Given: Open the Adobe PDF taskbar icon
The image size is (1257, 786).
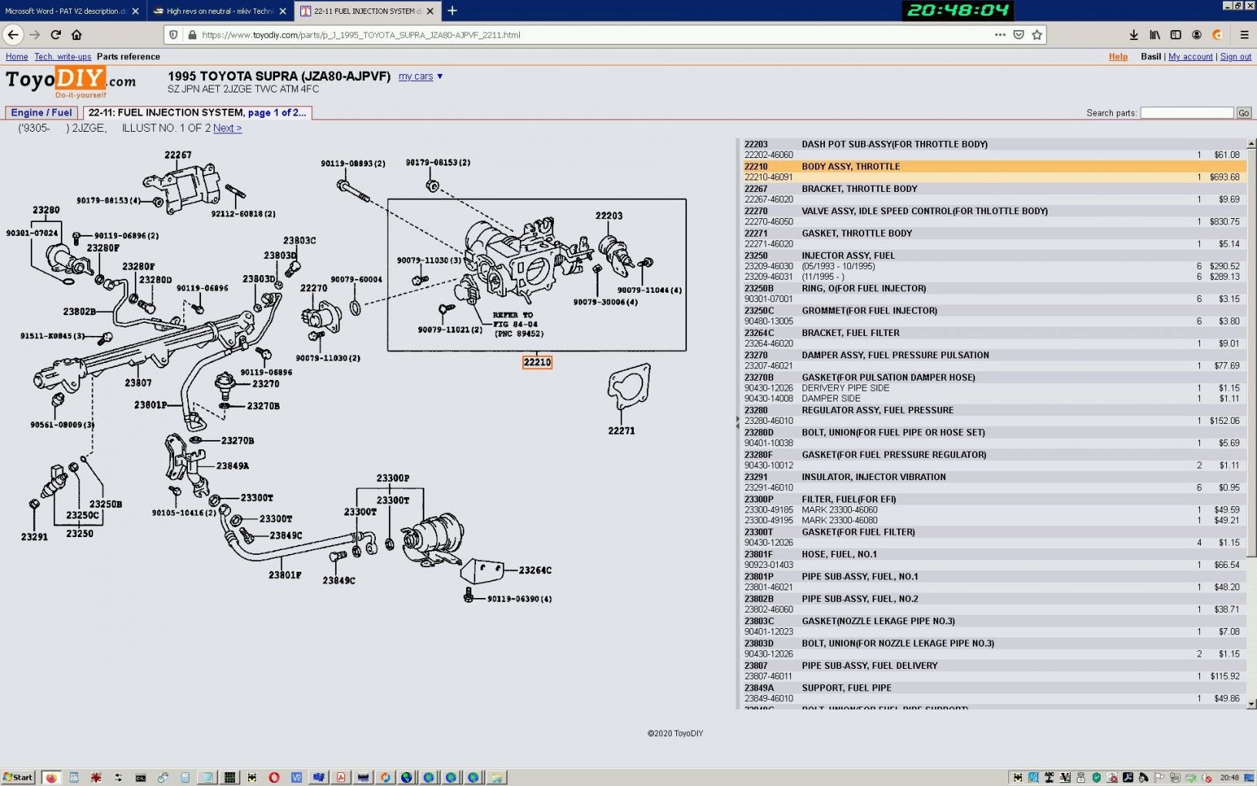Looking at the screenshot, I should pos(340,778).
